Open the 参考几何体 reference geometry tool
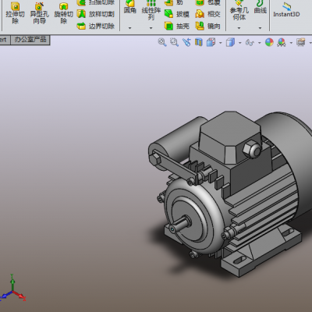The height and width of the screenshot is (312, 312). [x=239, y=10]
